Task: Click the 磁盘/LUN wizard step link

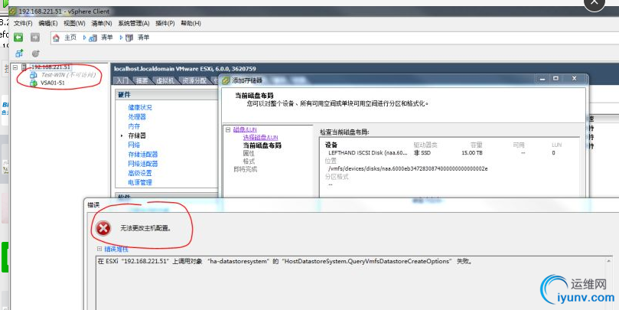Action: tap(245, 129)
